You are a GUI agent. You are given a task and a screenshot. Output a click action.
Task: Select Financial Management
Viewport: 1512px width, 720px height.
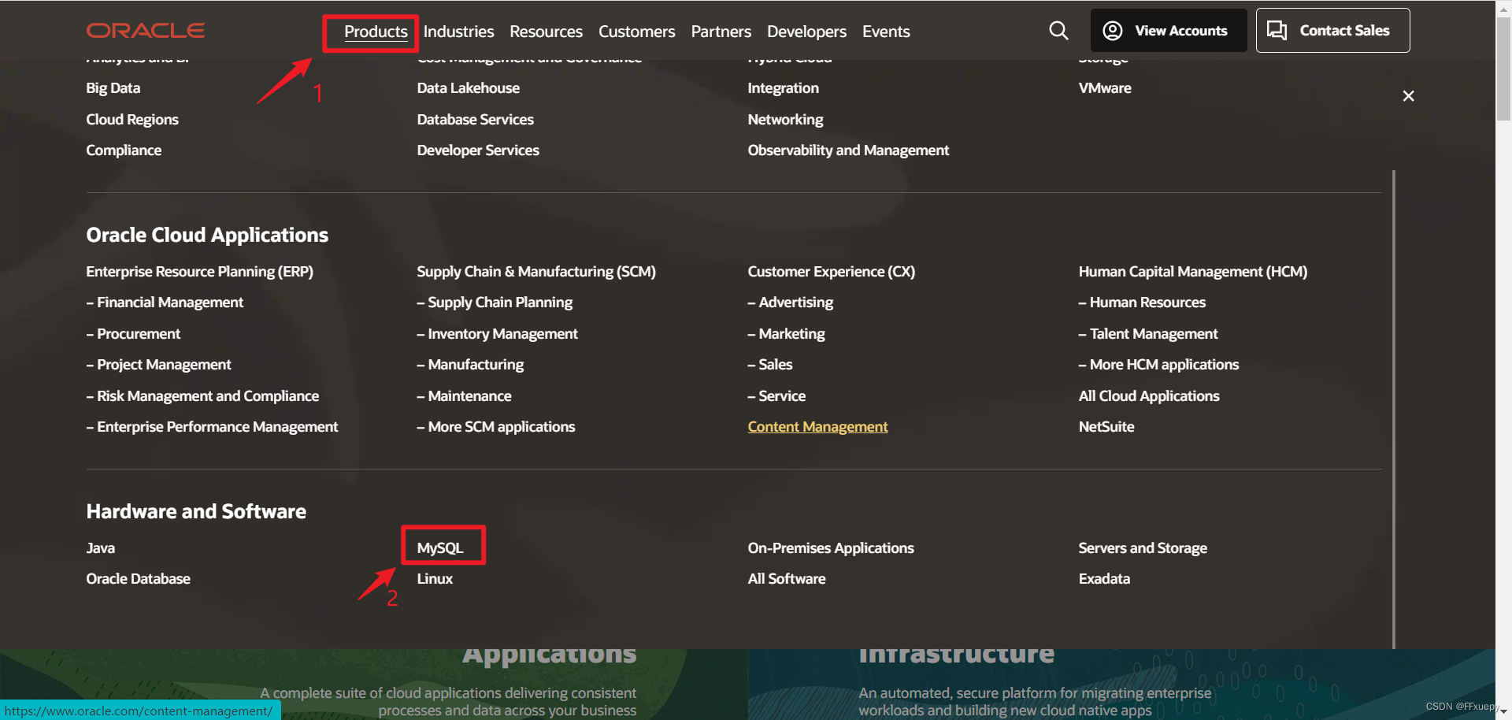click(165, 302)
